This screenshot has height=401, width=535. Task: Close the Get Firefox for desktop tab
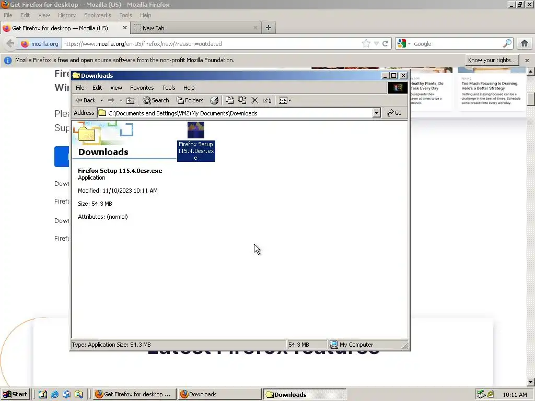point(125,28)
